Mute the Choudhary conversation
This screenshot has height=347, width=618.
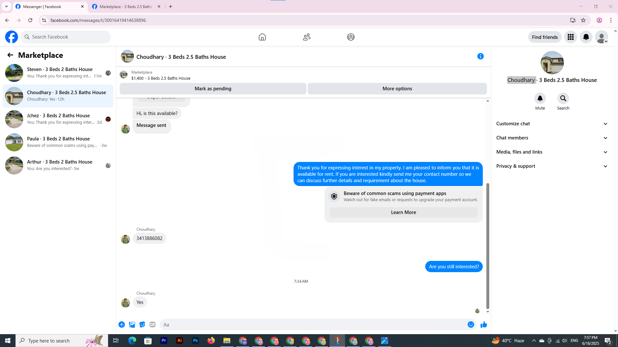coord(540,98)
